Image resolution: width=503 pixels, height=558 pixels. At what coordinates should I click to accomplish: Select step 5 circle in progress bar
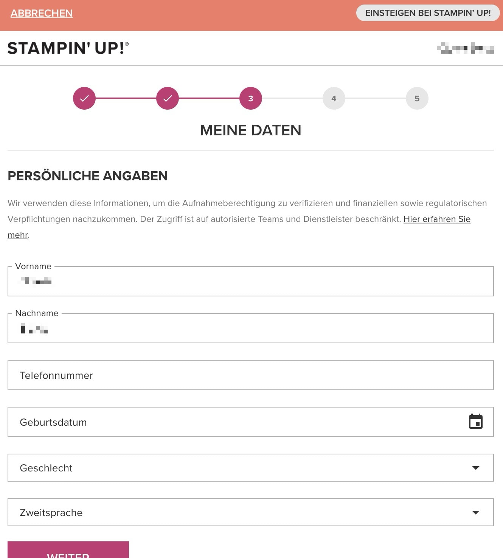tap(417, 98)
